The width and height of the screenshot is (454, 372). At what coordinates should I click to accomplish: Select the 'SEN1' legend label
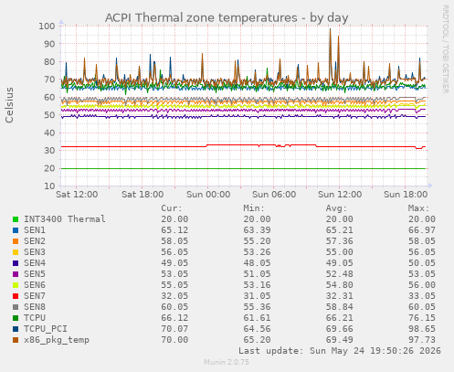point(35,230)
